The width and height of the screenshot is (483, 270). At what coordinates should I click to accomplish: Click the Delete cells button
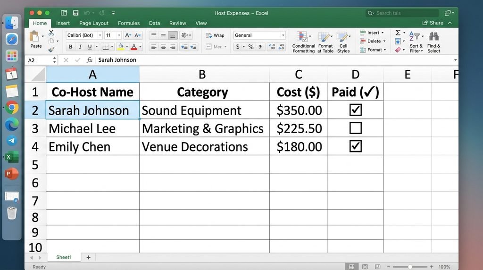pos(373,41)
